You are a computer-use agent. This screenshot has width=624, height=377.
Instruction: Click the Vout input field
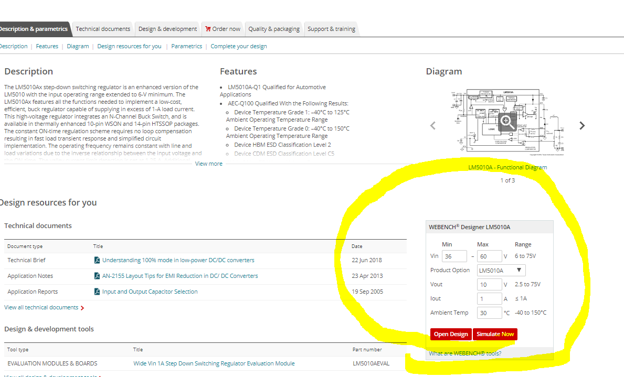tap(489, 284)
